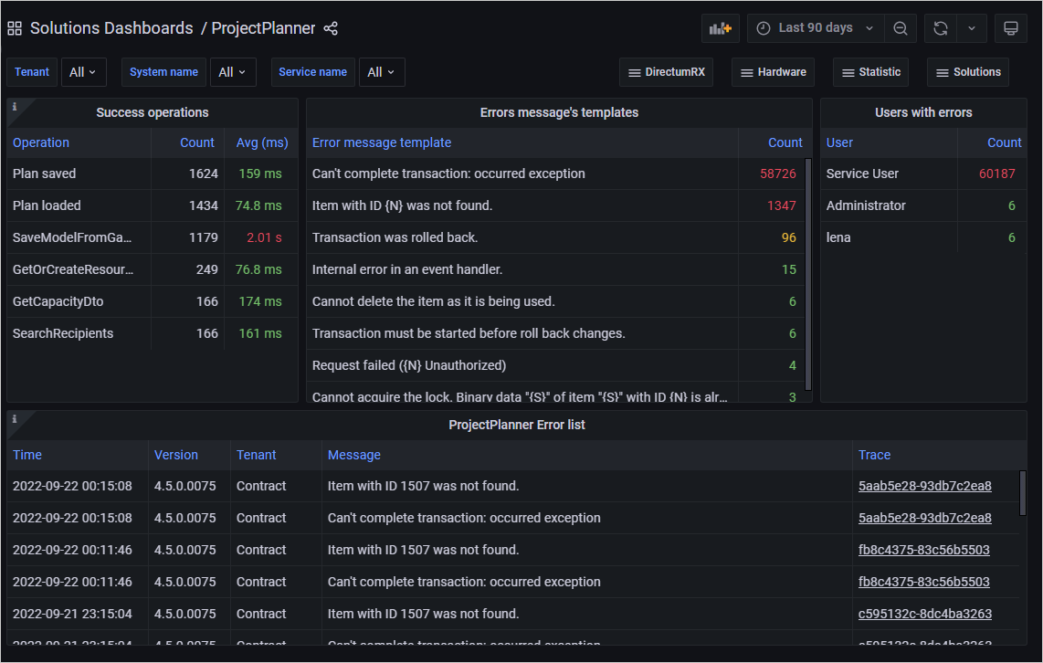
Task: Switch to TV display mode via the monitor icon
Action: pos(1011,28)
